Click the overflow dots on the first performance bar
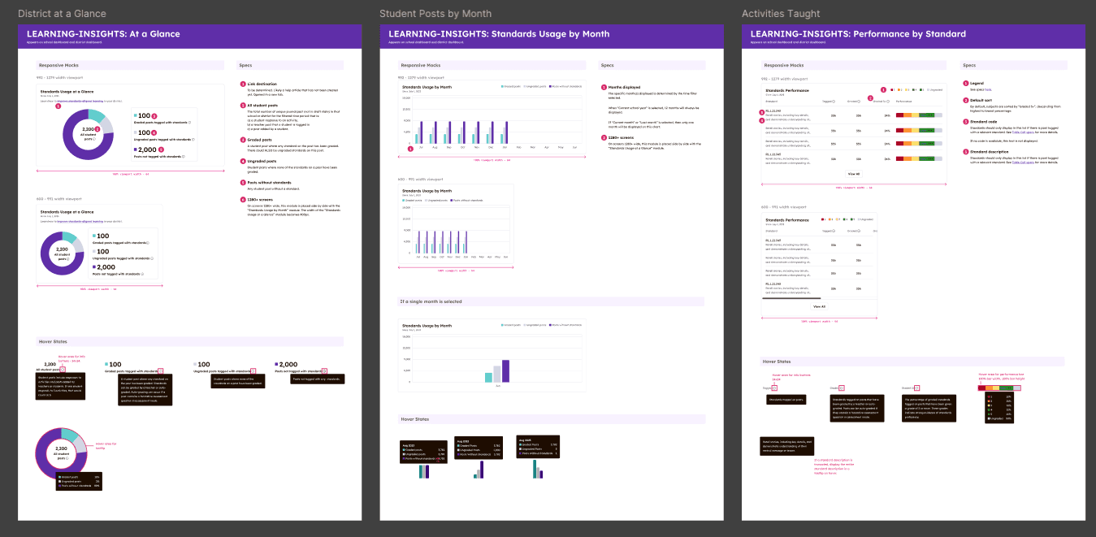 click(x=931, y=115)
